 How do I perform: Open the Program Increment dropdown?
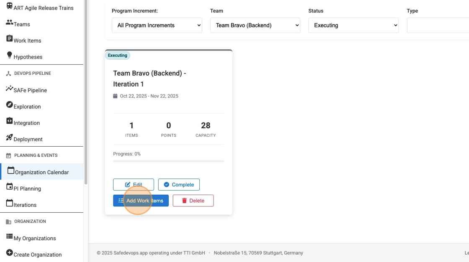pos(157,25)
